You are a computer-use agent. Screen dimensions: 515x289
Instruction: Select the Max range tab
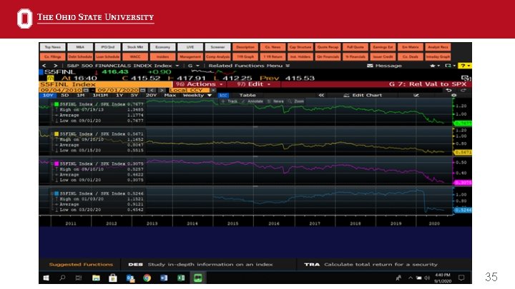pos(170,96)
